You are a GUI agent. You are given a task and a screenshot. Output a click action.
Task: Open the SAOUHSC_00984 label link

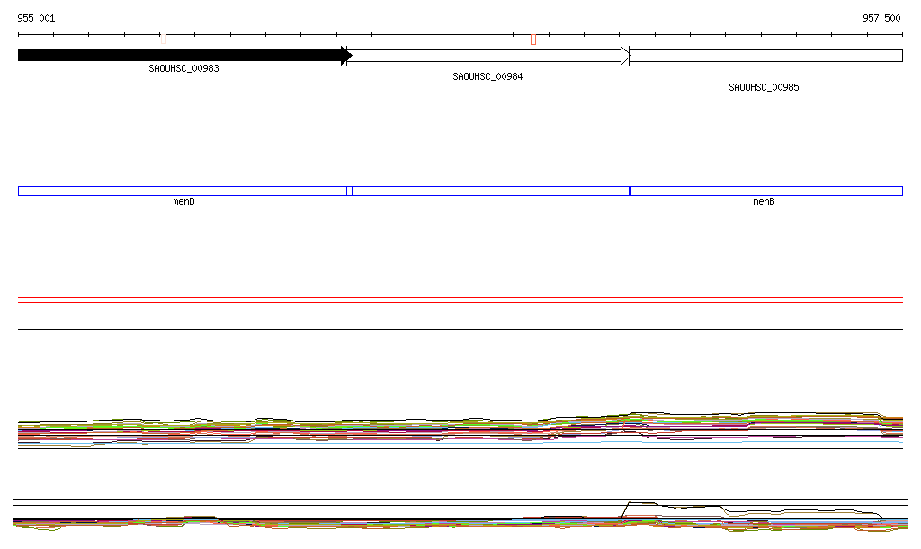pyautogui.click(x=487, y=77)
